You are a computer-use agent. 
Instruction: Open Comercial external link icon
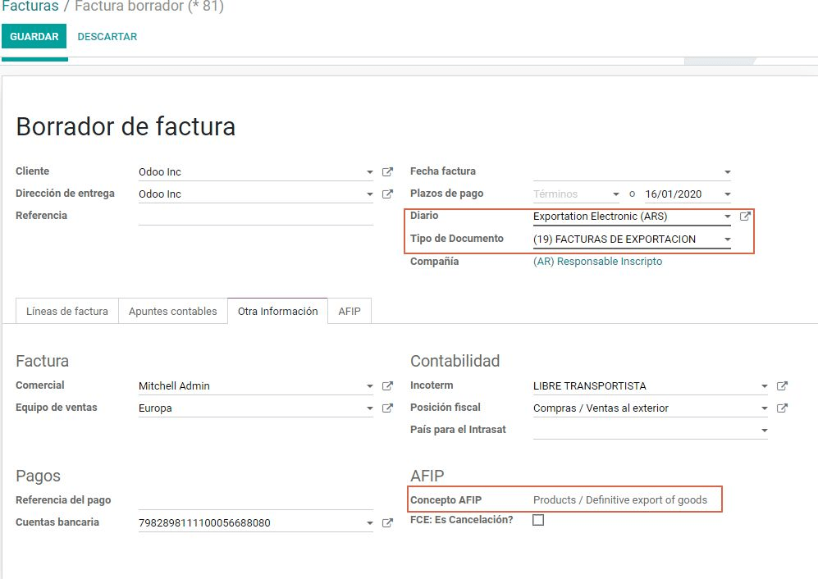tap(388, 386)
